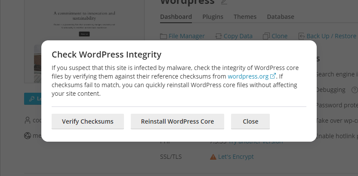Open the Database tab
The width and height of the screenshot is (358, 176).
coord(281,17)
